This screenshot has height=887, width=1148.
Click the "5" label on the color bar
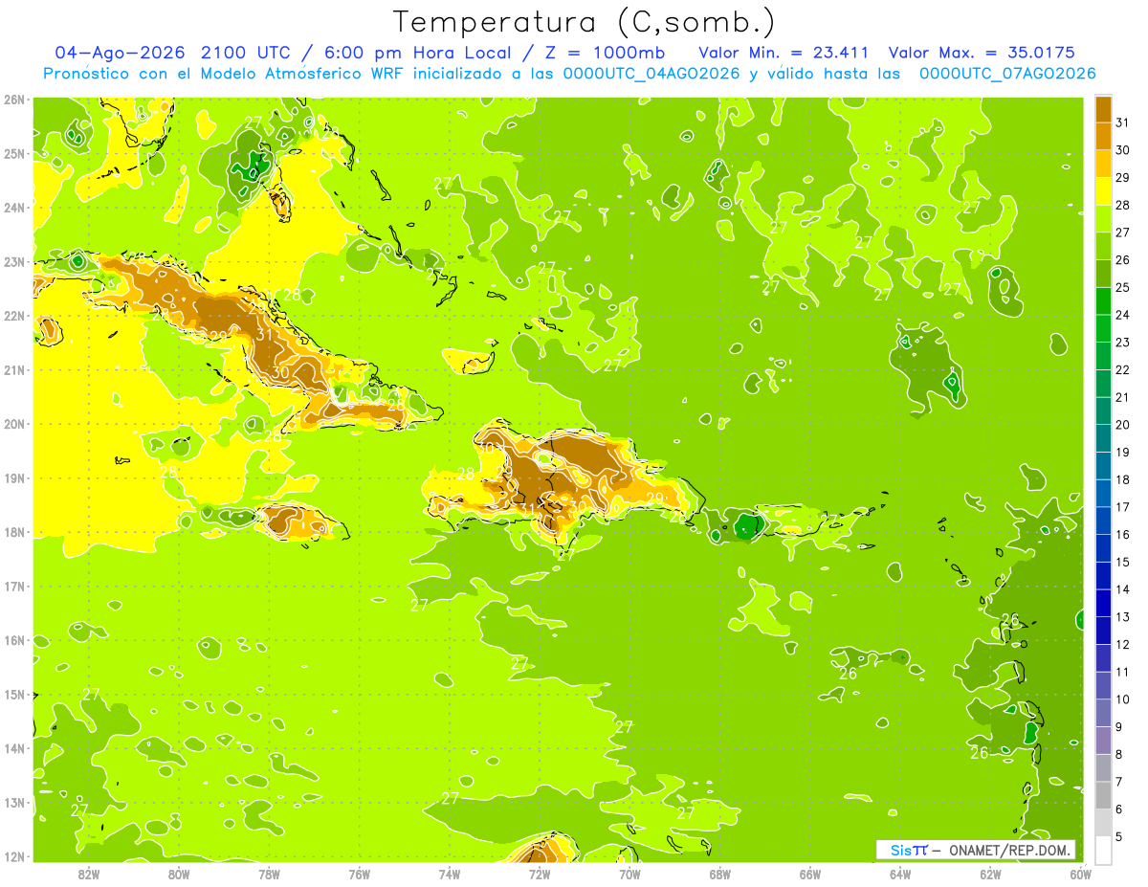(x=1119, y=837)
